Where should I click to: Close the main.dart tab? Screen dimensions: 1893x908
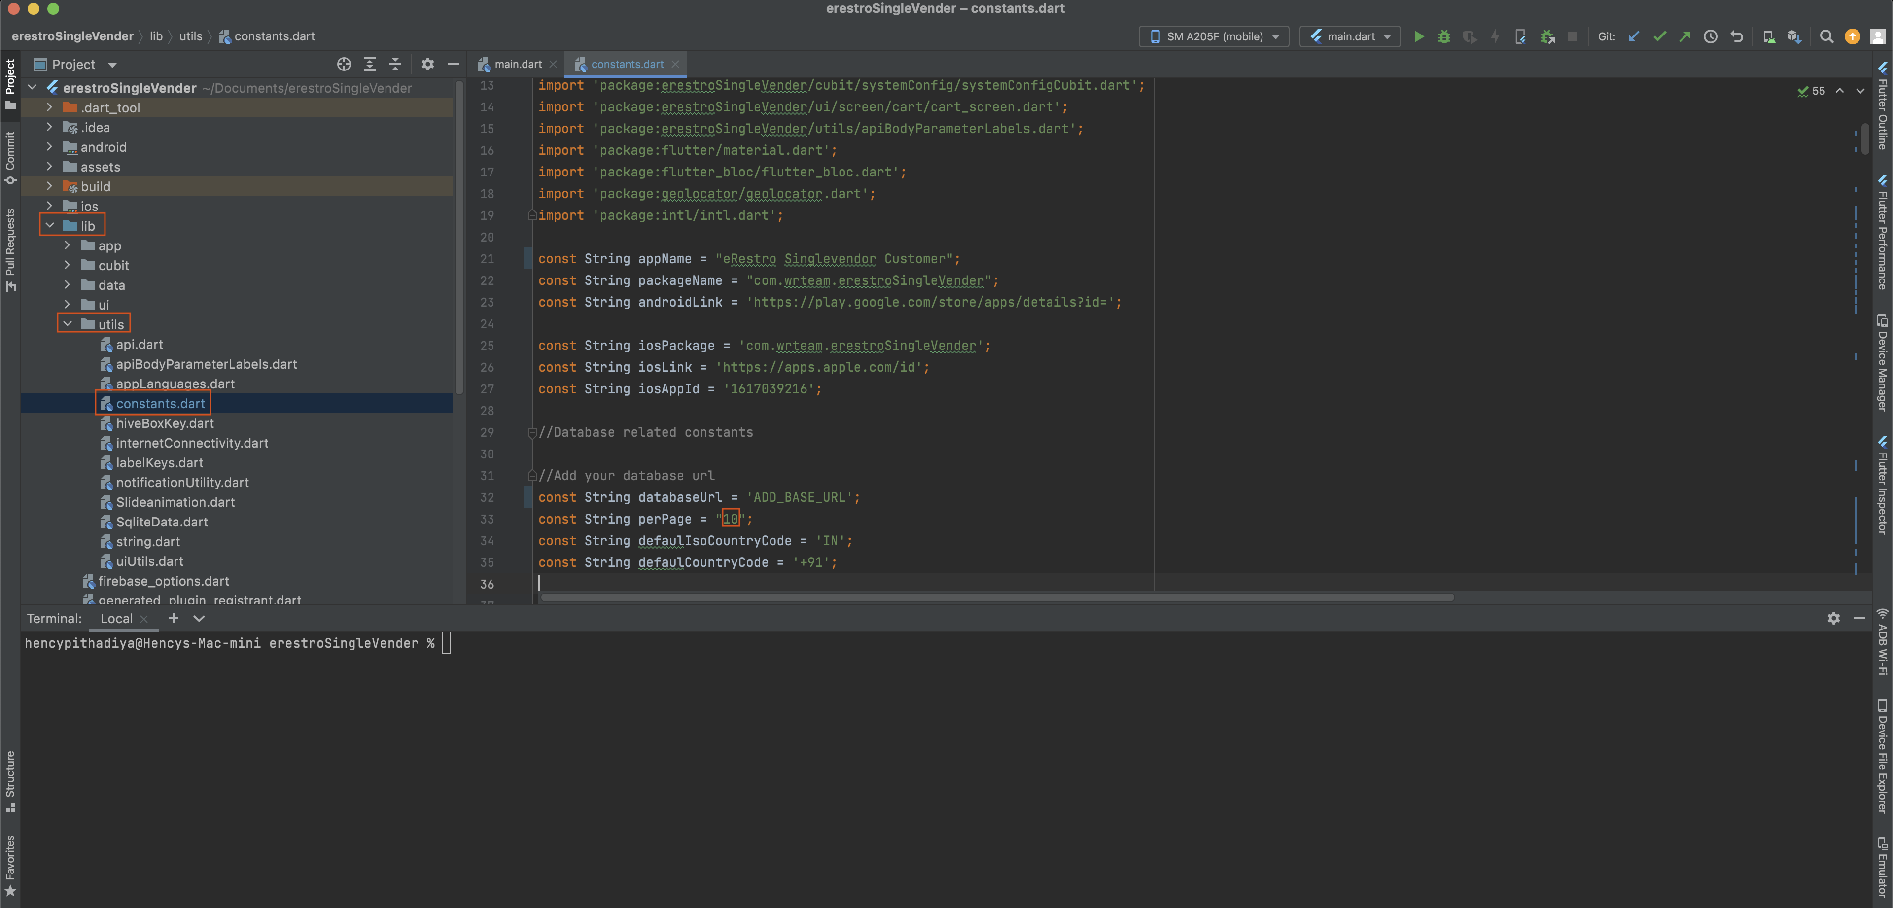(553, 65)
